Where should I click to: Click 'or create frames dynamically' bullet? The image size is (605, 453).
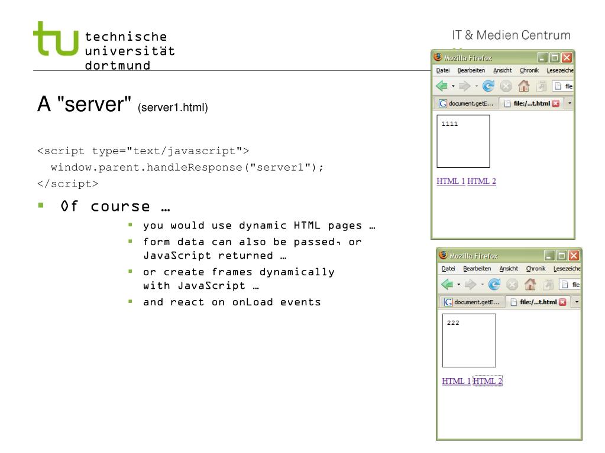point(239,279)
